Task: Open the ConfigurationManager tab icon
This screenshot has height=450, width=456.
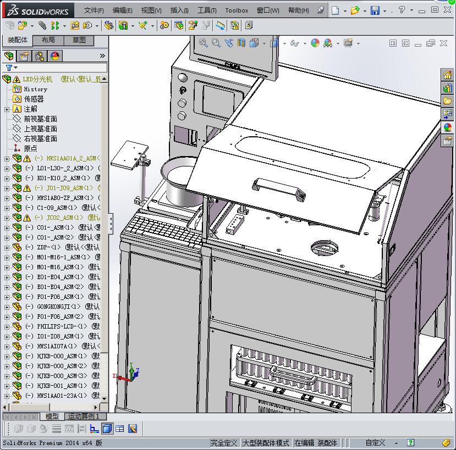Action: pyautogui.click(x=40, y=56)
